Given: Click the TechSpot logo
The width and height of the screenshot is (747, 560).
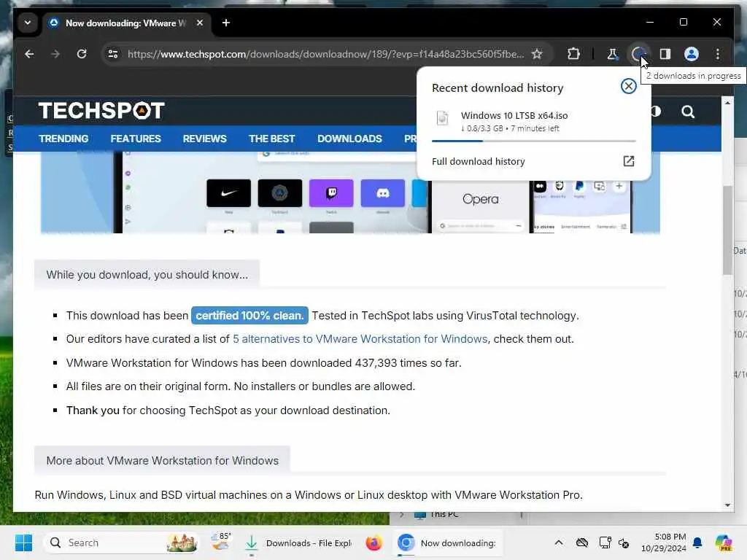Looking at the screenshot, I should coord(101,111).
